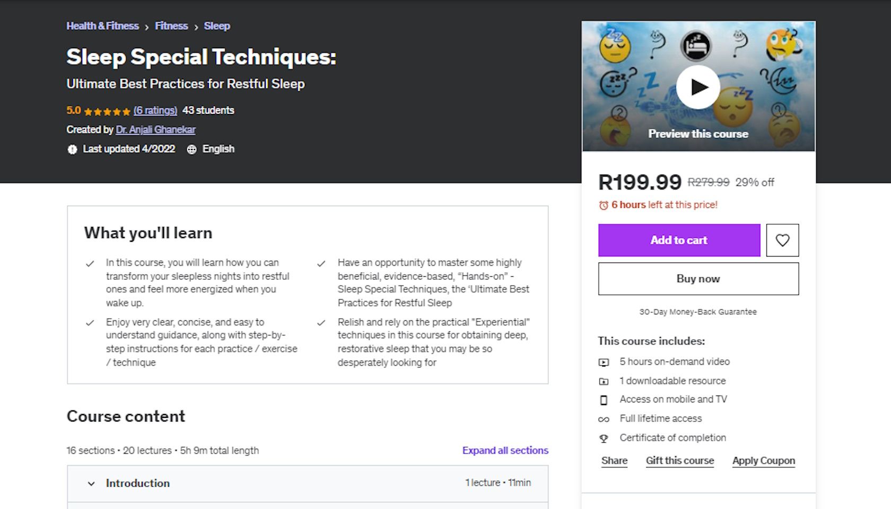This screenshot has height=509, width=891.
Task: Click the on-demand video icon
Action: click(x=604, y=362)
